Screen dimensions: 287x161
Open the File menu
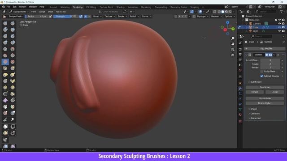8,7
